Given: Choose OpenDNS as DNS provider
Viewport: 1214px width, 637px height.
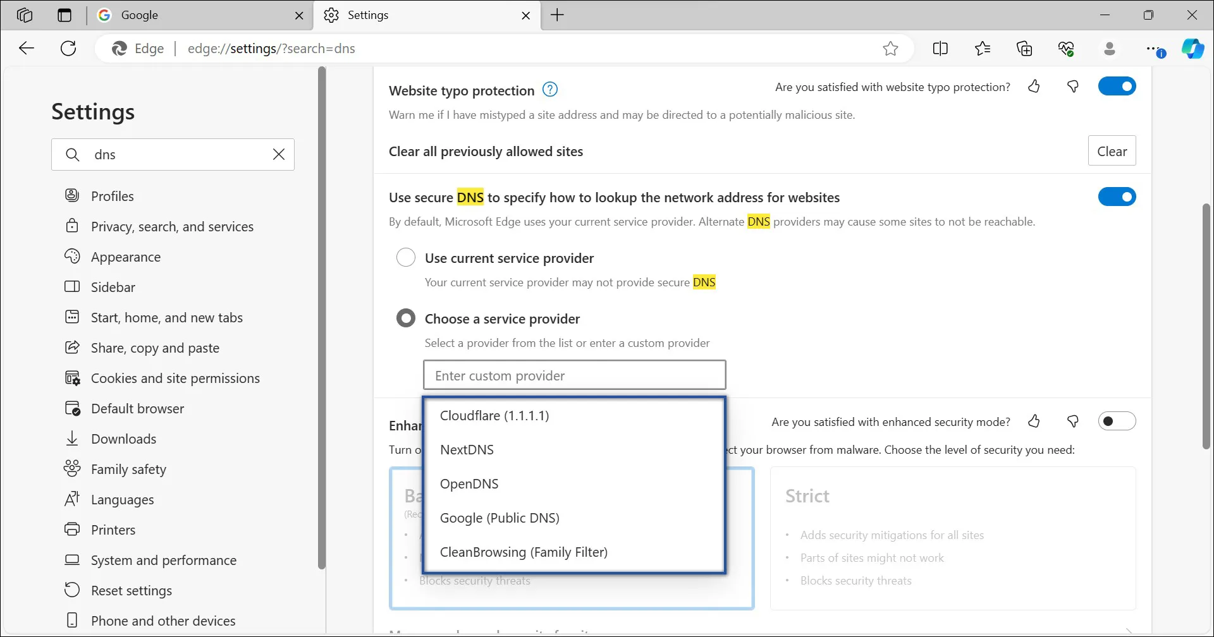Looking at the screenshot, I should 469,483.
